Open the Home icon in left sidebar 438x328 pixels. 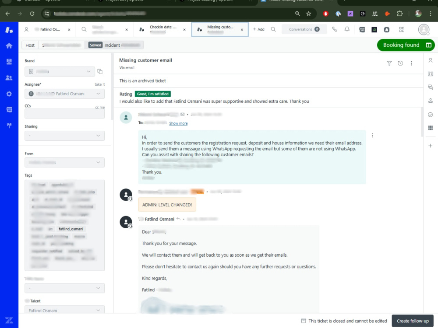click(x=9, y=46)
